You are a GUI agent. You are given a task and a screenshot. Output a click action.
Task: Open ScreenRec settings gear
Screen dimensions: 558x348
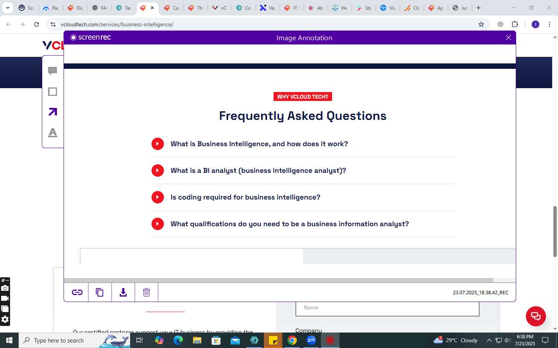[5, 319]
